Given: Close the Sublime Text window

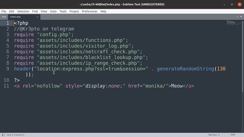Looking at the screenshot, I should pos(239,4).
